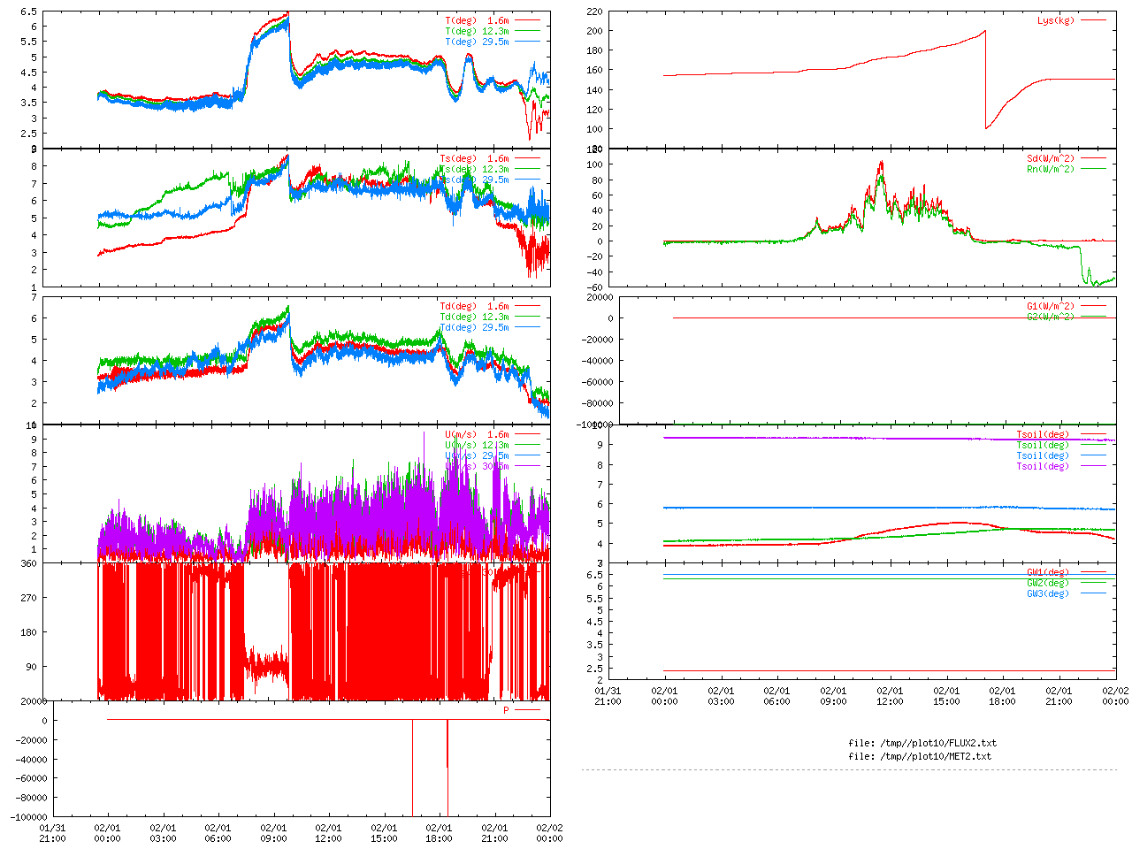This screenshot has height=849, width=1132.
Task: Click the 360 tick label on the wind direction axis
Action: [x=29, y=563]
